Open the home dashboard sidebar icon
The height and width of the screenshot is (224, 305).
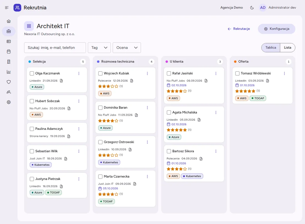point(9,21)
